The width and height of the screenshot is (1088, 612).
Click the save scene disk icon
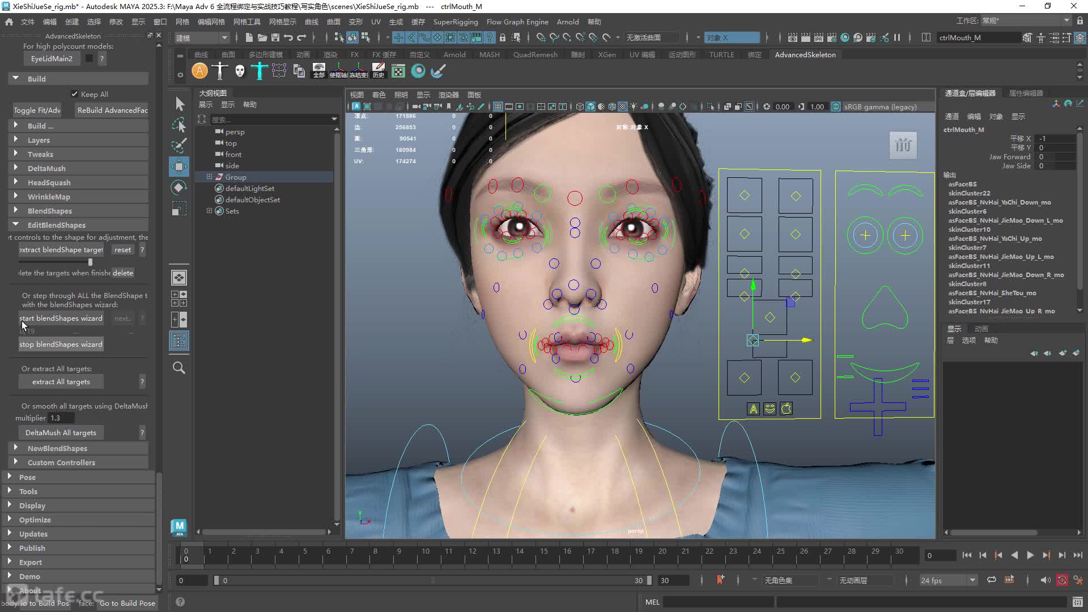tap(275, 37)
